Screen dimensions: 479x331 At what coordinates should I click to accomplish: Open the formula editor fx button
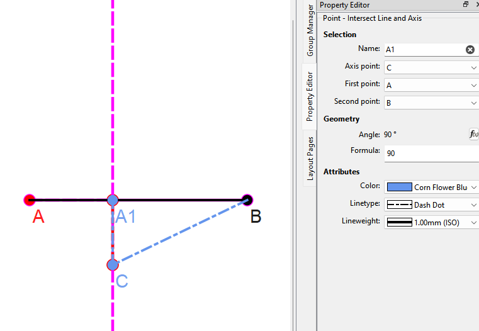tap(473, 134)
